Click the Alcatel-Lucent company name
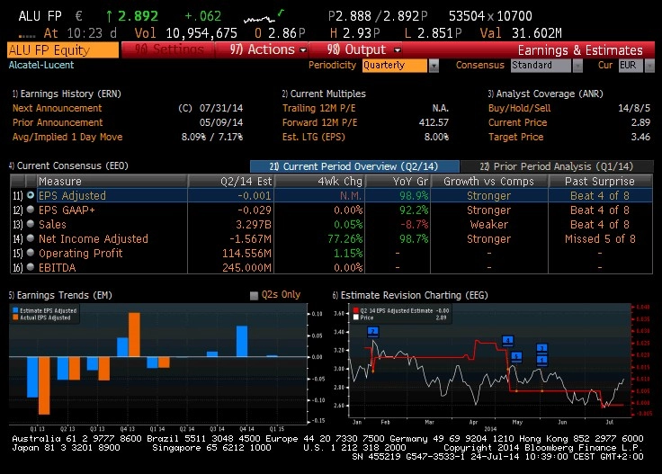 [x=41, y=65]
